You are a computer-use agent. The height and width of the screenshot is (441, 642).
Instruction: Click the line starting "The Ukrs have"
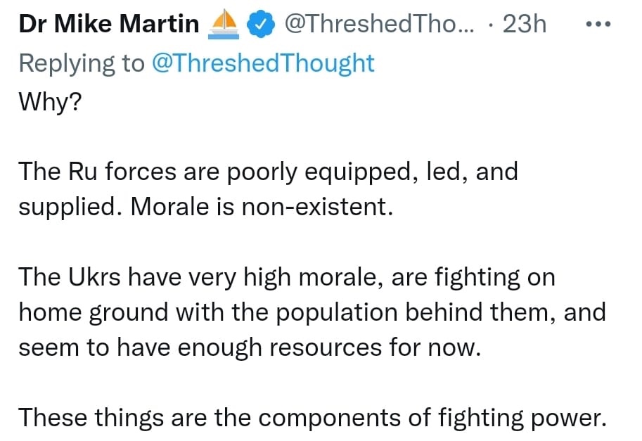(286, 277)
